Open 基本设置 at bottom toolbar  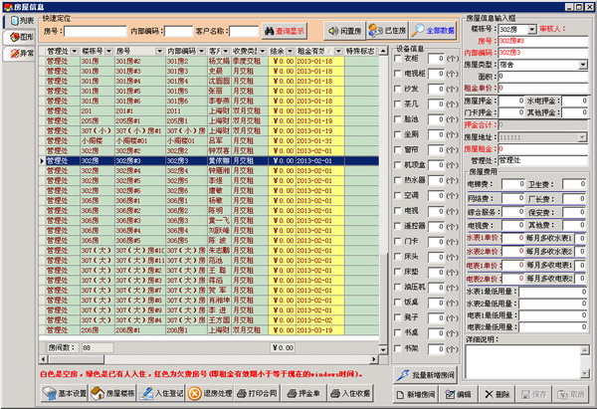65,393
